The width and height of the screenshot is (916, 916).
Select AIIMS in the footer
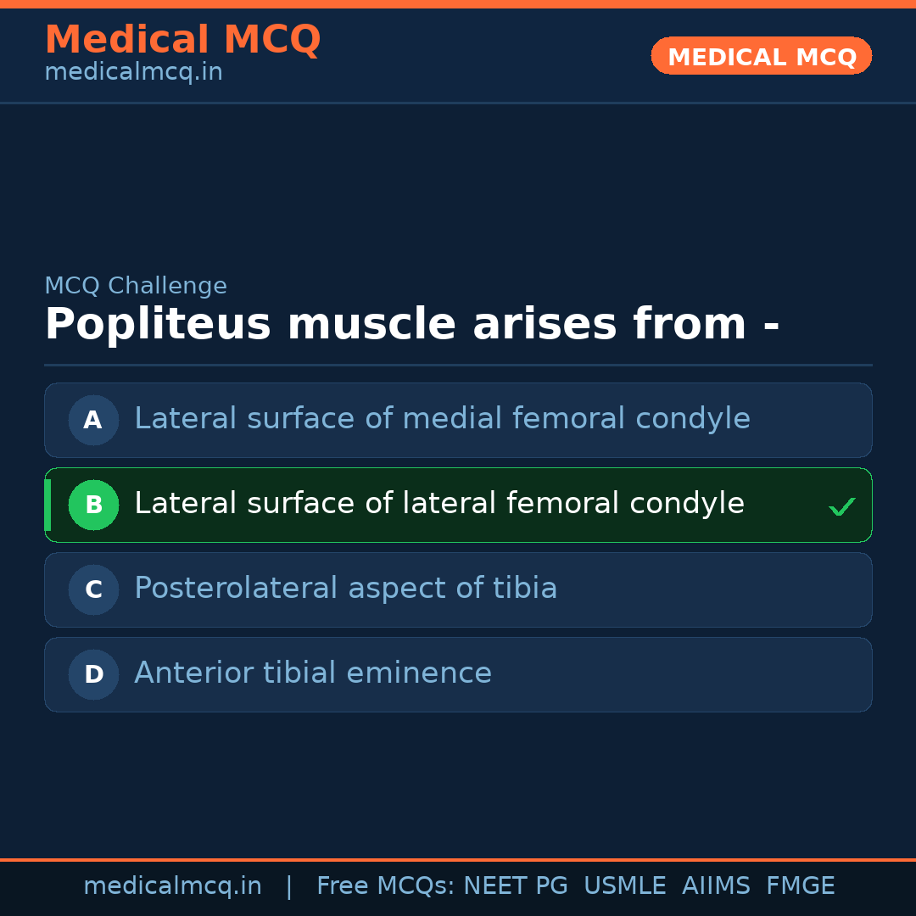pyautogui.click(x=716, y=886)
